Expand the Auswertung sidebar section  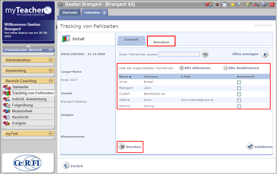pos(51,70)
